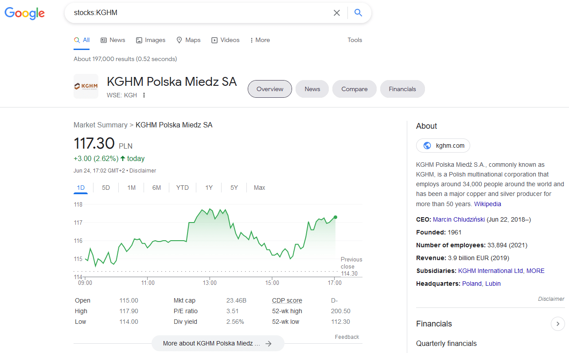The width and height of the screenshot is (569, 353).
Task: Show the YTD chart range
Action: point(183,188)
